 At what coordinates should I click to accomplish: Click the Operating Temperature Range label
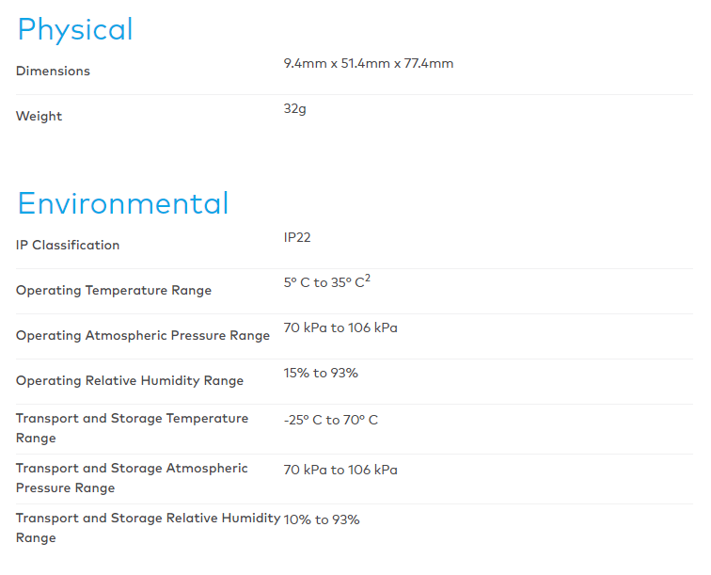pyautogui.click(x=114, y=291)
